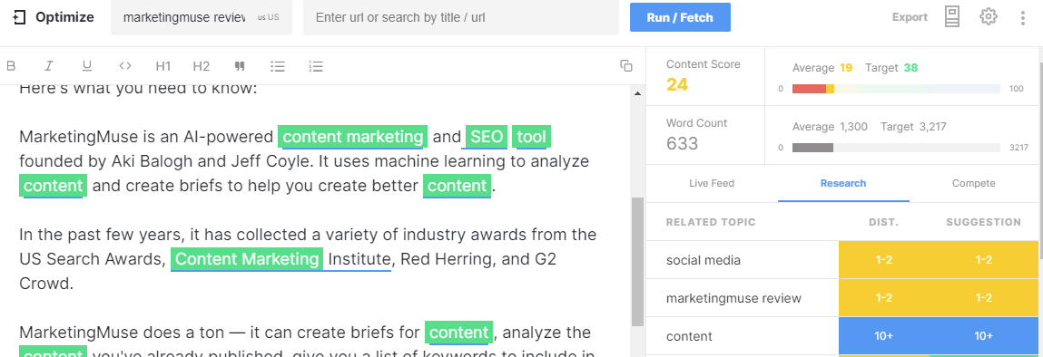Open the US country selector in keyword field
Viewport: 1043px width, 357px height.
coord(268,17)
